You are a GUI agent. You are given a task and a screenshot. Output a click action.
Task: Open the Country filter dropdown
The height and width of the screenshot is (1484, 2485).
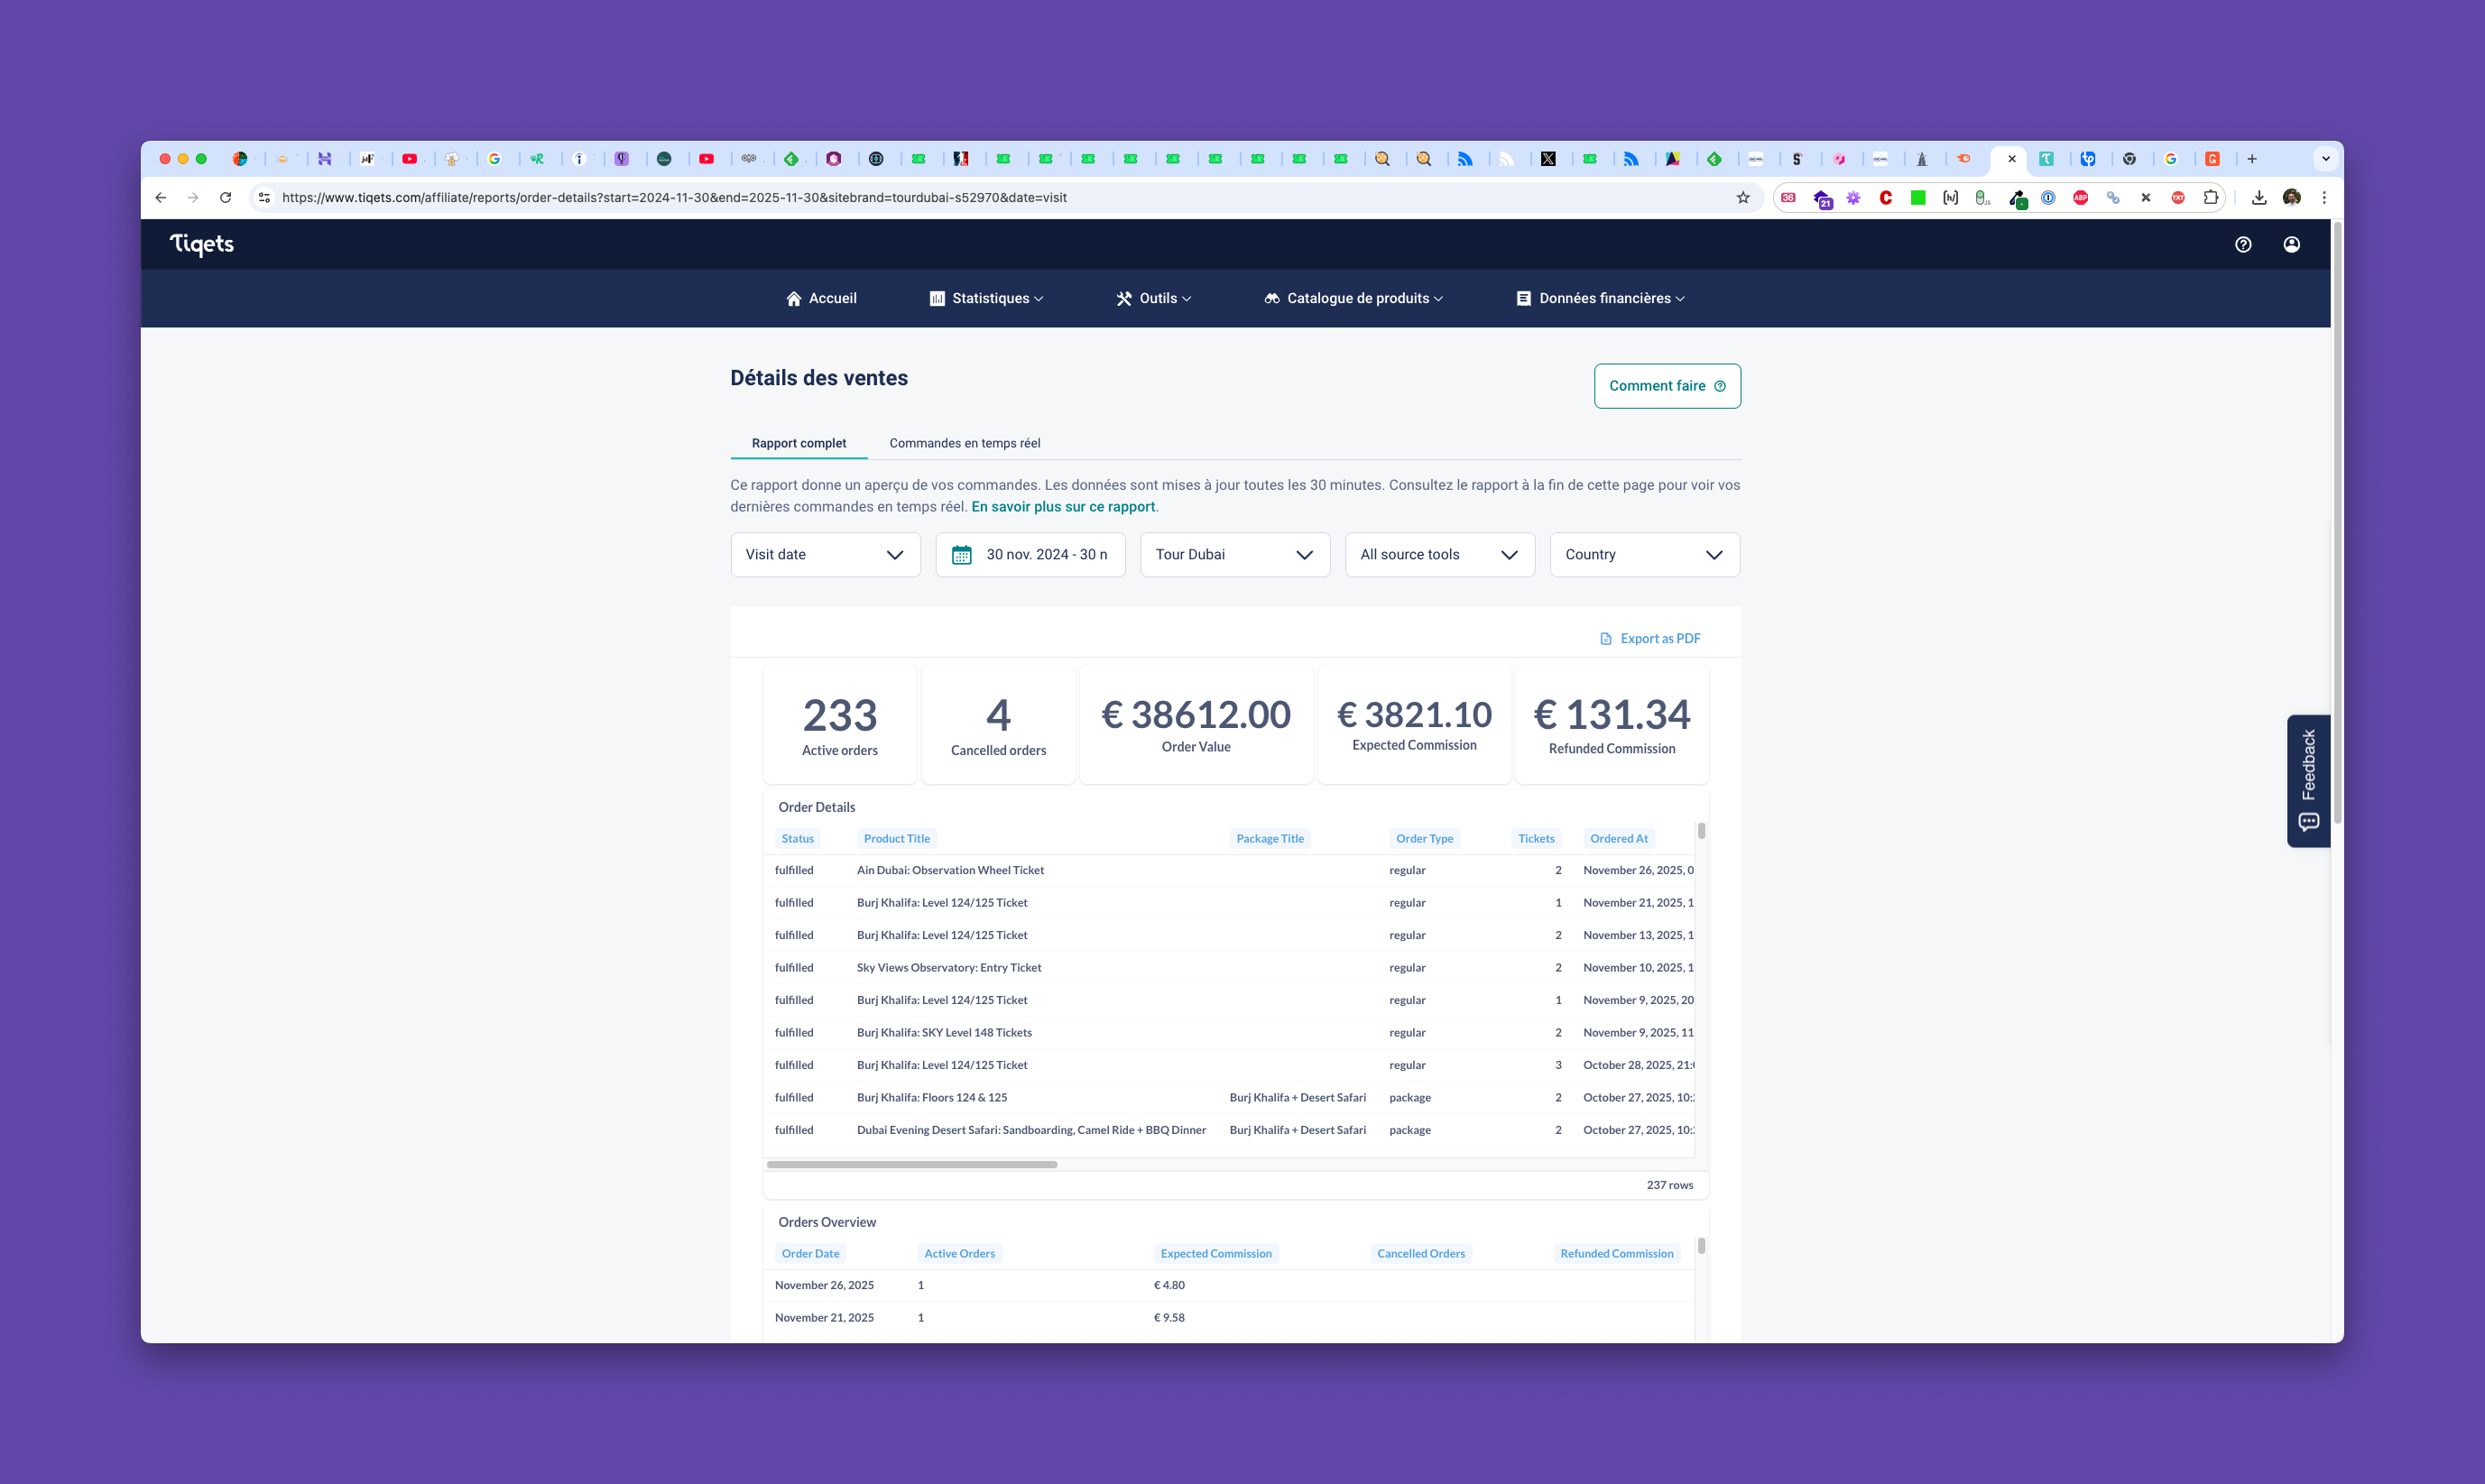[1644, 555]
